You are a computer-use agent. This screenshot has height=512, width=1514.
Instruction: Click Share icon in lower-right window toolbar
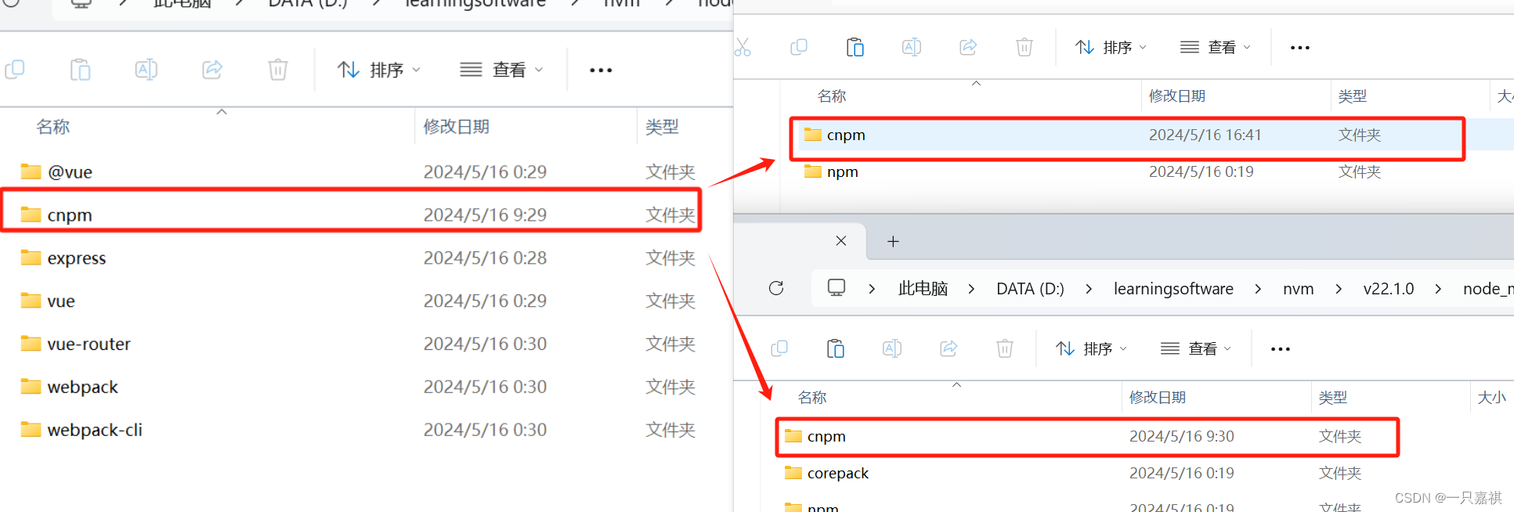click(x=949, y=348)
